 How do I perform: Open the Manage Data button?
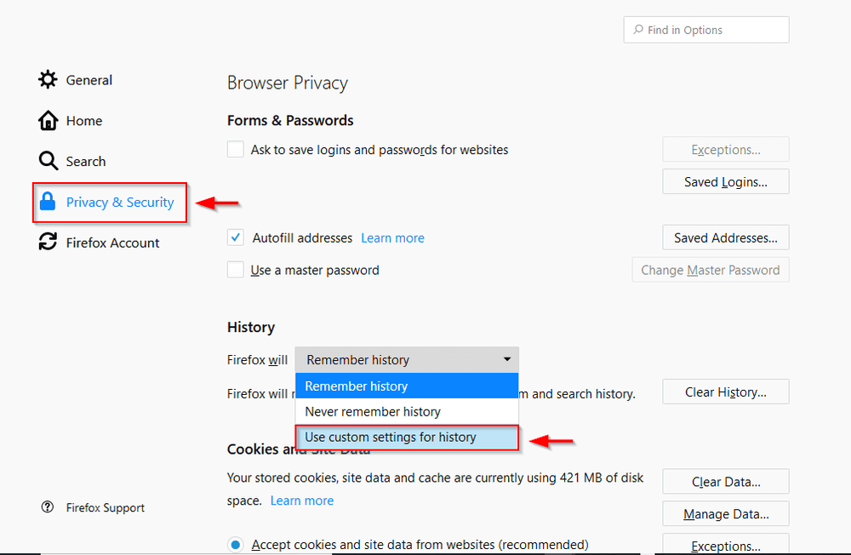725,514
